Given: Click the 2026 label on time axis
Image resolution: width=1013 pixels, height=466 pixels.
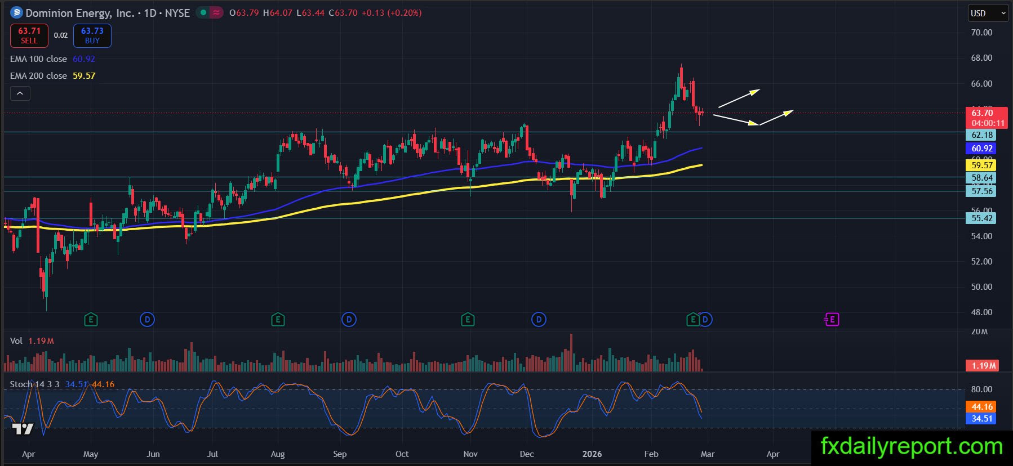Looking at the screenshot, I should click(x=592, y=454).
